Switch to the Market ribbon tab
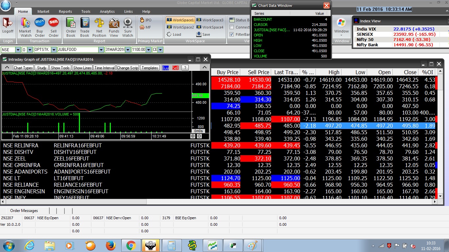 coord(43,11)
